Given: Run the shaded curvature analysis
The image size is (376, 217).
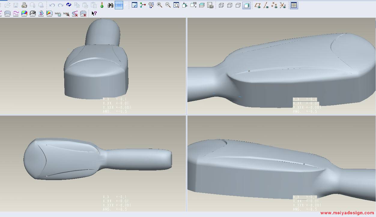Looking at the screenshot, I should (24, 14).
